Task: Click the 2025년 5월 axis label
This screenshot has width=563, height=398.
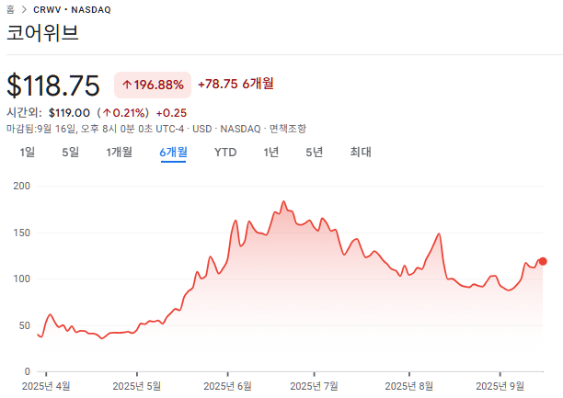Action: tap(137, 386)
